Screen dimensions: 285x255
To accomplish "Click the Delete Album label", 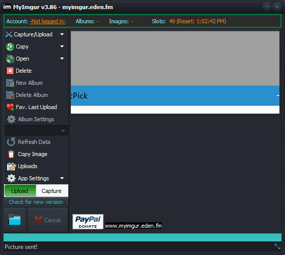I will [32, 95].
